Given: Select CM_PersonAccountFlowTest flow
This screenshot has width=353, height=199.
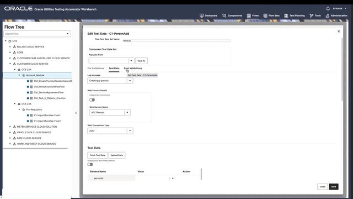Looking at the screenshot, I should [x=49, y=87].
